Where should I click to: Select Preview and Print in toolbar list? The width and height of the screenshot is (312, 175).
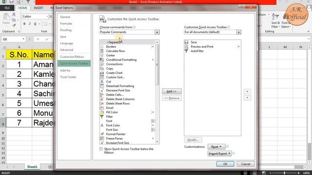213,47
